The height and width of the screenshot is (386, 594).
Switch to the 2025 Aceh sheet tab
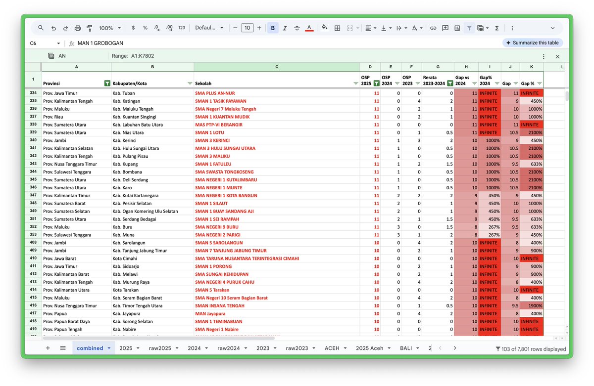(x=373, y=348)
